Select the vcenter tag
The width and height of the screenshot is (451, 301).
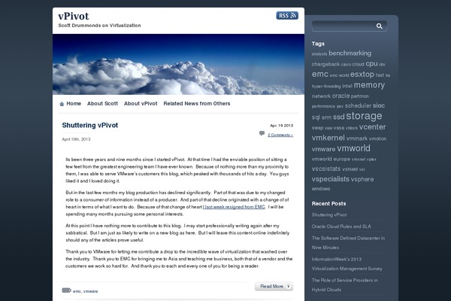373,127
